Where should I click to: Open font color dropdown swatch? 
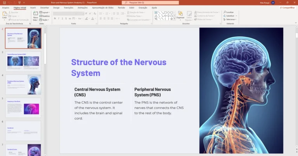coord(93,18)
